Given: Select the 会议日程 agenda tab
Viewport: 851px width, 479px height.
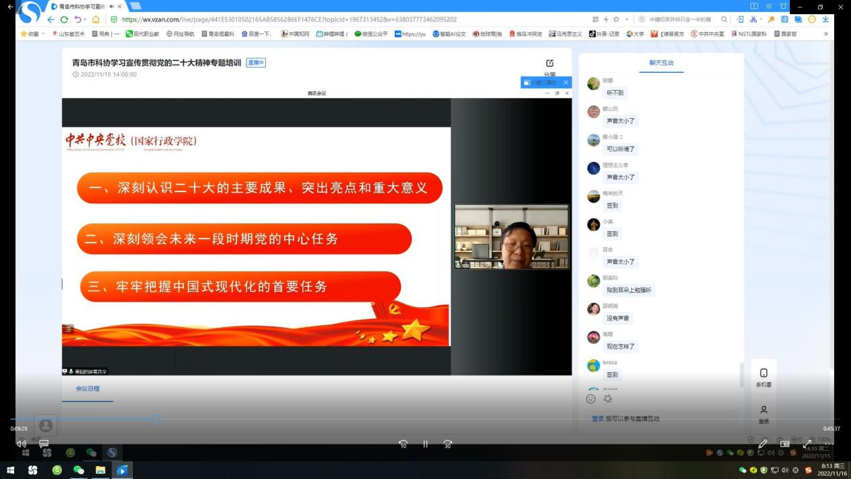Looking at the screenshot, I should click(87, 388).
